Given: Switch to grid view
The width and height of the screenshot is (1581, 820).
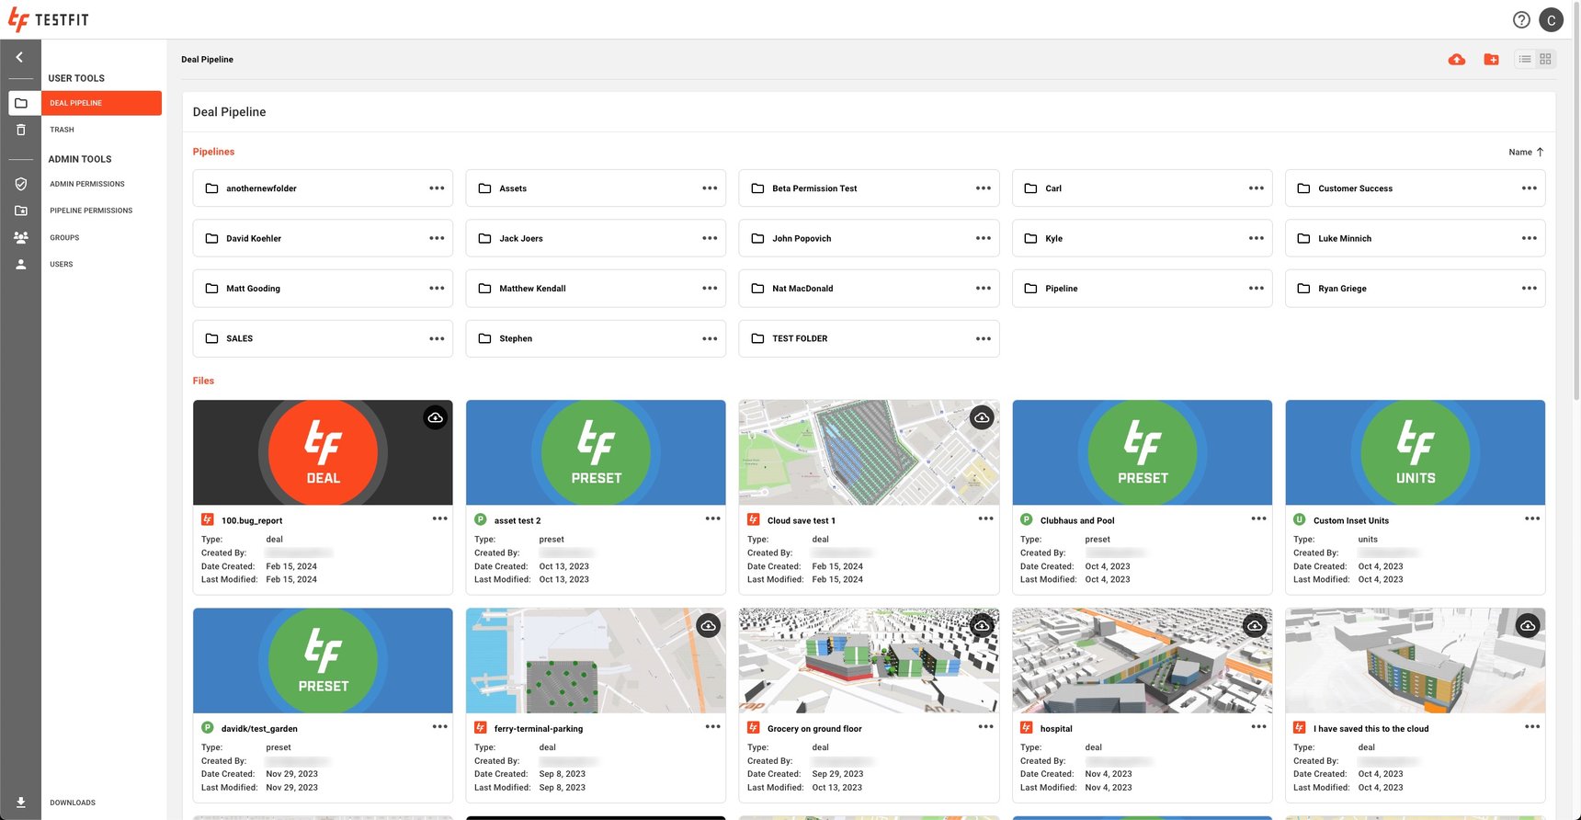Looking at the screenshot, I should click(x=1545, y=60).
